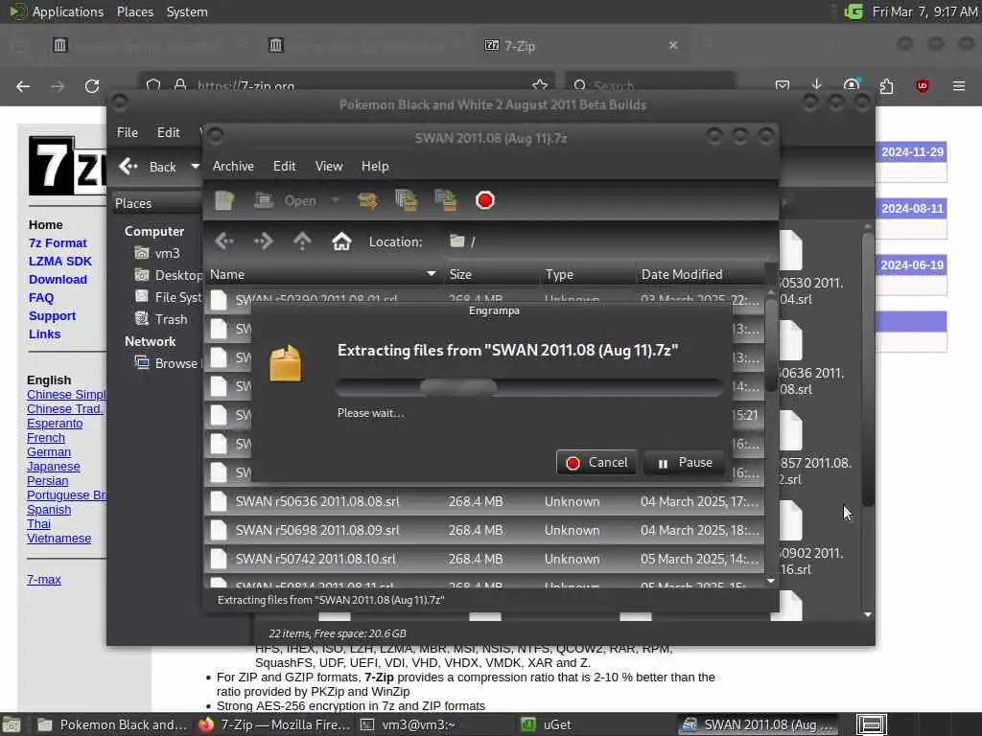The height and width of the screenshot is (736, 982).
Task: Cancel the extraction in the Engrampa dialog
Action: point(596,463)
